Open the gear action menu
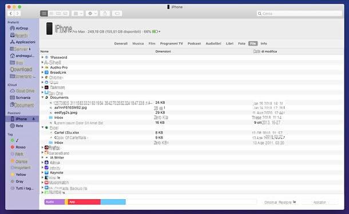Screen dimensions: 349x214 pos(92,14)
